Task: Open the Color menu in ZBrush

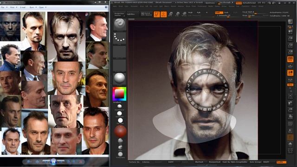Action: pos(126,6)
